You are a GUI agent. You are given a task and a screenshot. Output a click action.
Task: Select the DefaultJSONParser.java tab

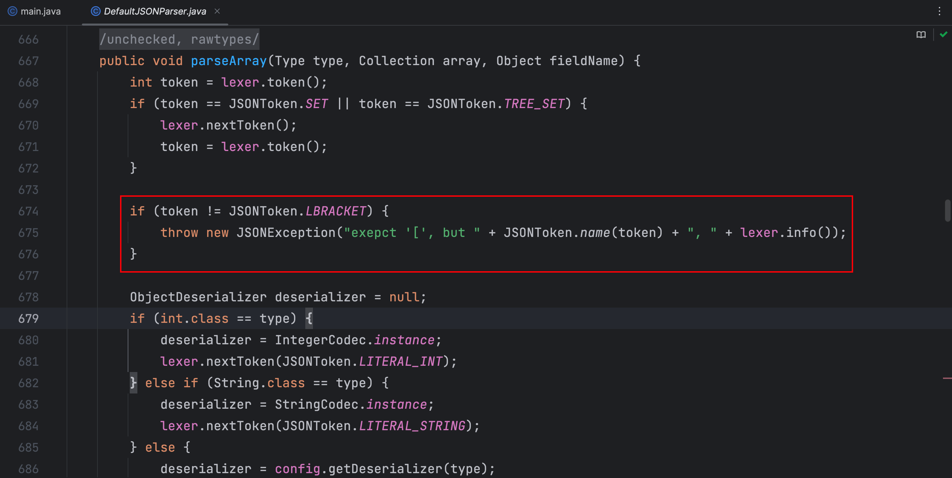pyautogui.click(x=155, y=11)
